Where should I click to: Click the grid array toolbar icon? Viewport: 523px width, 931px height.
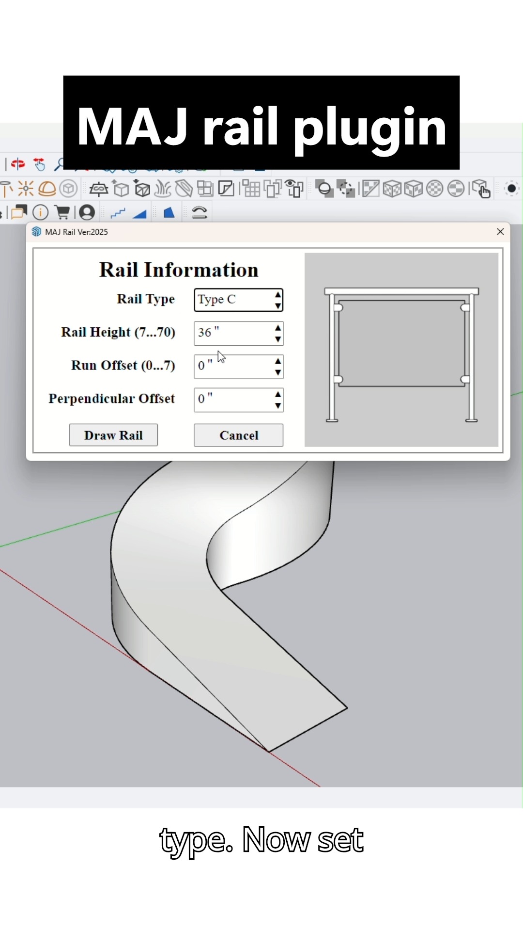point(251,189)
